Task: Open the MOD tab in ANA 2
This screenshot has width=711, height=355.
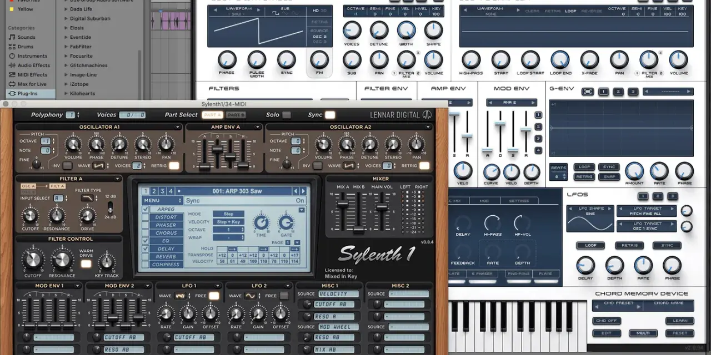Action: click(x=484, y=201)
